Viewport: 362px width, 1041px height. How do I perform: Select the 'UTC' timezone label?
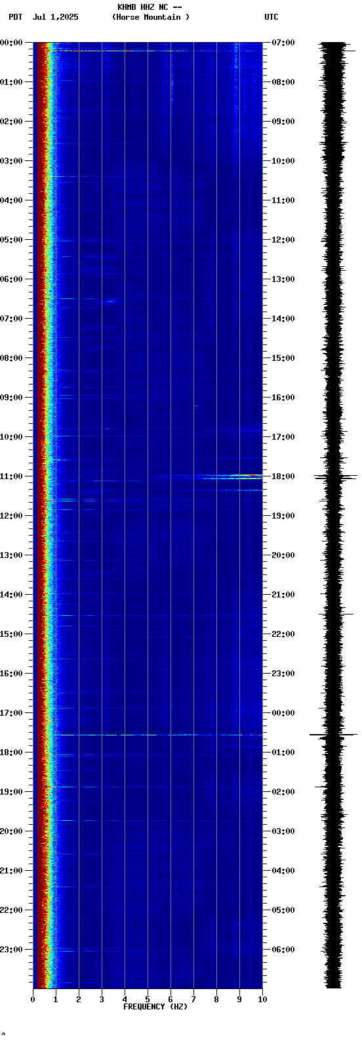271,17
